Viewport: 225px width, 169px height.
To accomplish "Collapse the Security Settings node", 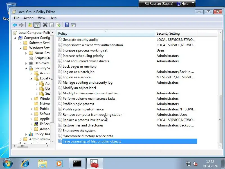I will [x=26, y=68].
